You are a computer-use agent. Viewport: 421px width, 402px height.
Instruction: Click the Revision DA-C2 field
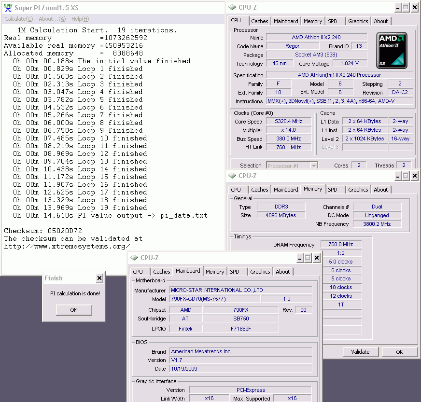point(400,92)
